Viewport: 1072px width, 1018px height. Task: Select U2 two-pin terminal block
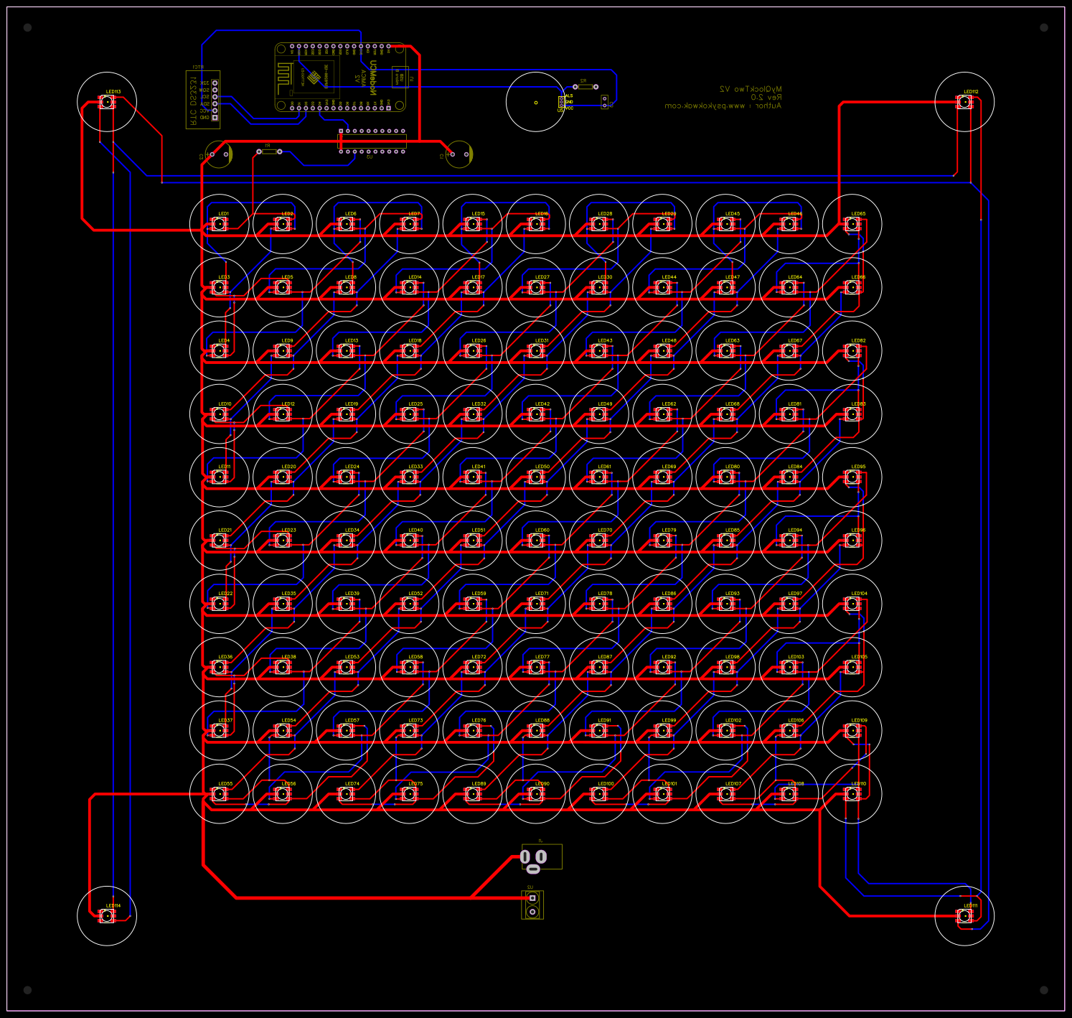[x=532, y=905]
